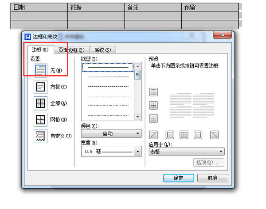Switch to the 页面边框 (Page Border) tab
Viewport: 266px width, 209px height.
(x=72, y=50)
